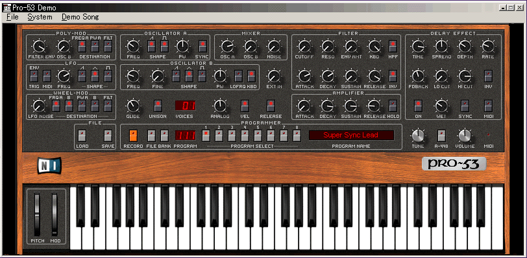Toggle Poly-Mod FREQ A destination switch
Screen dimensions: 527x258
(82, 47)
